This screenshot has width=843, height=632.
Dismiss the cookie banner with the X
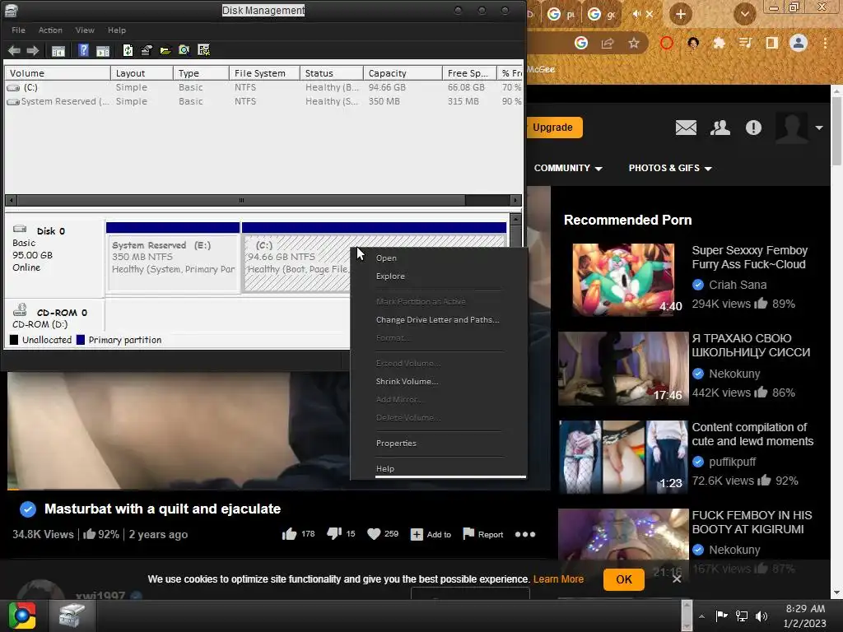point(677,579)
